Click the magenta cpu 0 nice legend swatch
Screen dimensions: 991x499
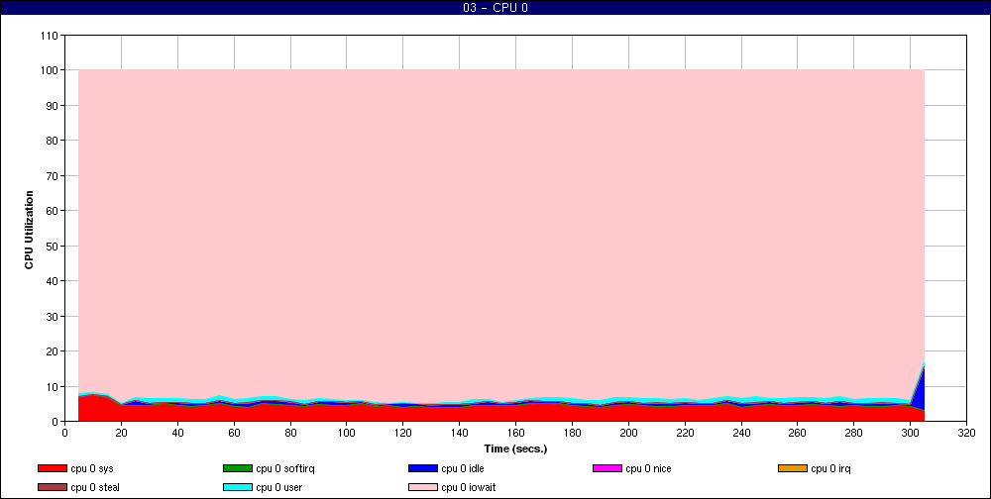click(607, 468)
